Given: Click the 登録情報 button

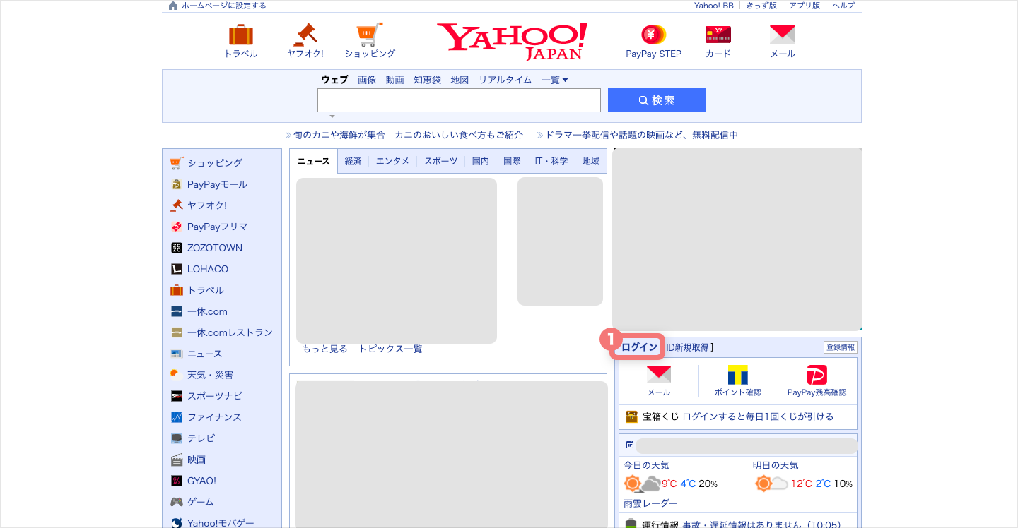Looking at the screenshot, I should tap(841, 347).
